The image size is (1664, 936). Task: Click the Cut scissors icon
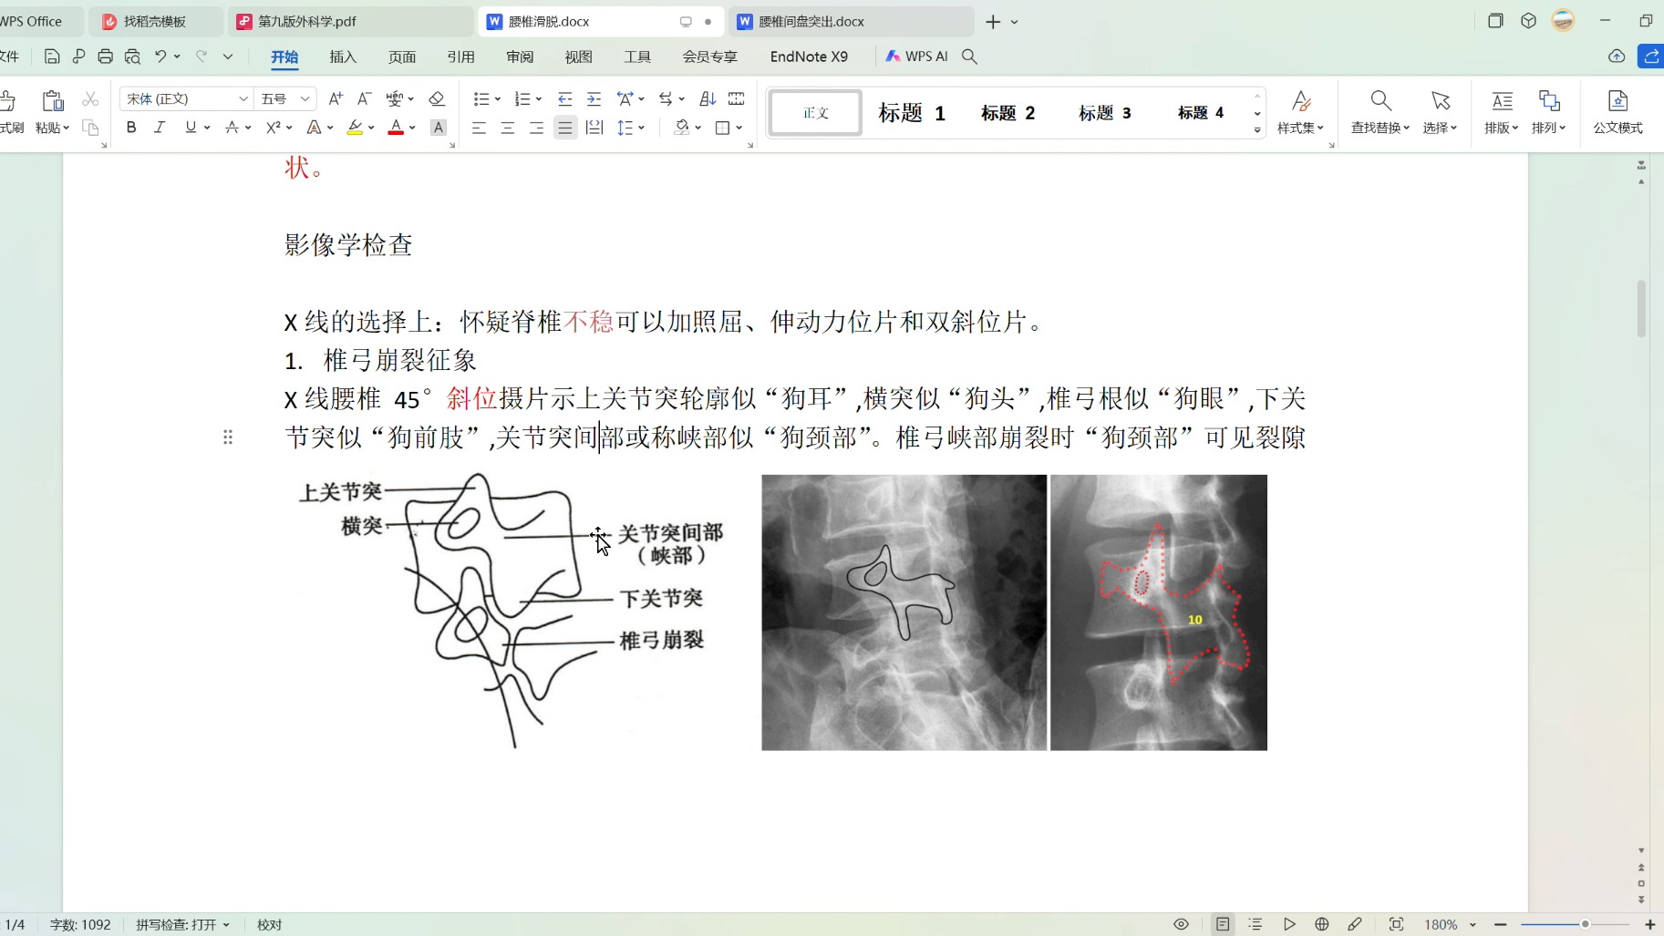[90, 98]
